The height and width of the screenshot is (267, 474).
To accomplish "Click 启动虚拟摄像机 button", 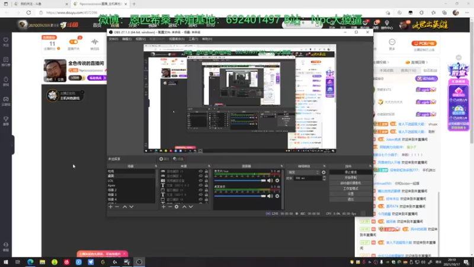I will (x=351, y=183).
